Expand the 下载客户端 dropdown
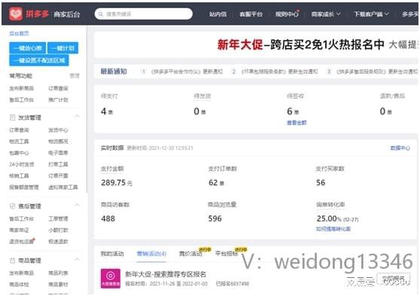Image resolution: width=420 pixels, height=296 pixels. 371,14
